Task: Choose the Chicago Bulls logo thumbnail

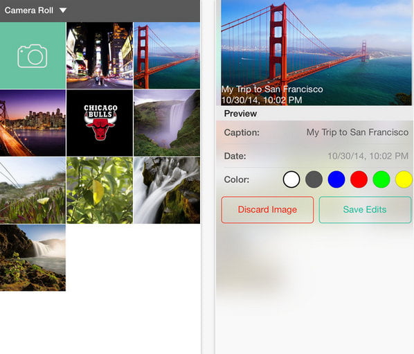Action: tap(100, 123)
